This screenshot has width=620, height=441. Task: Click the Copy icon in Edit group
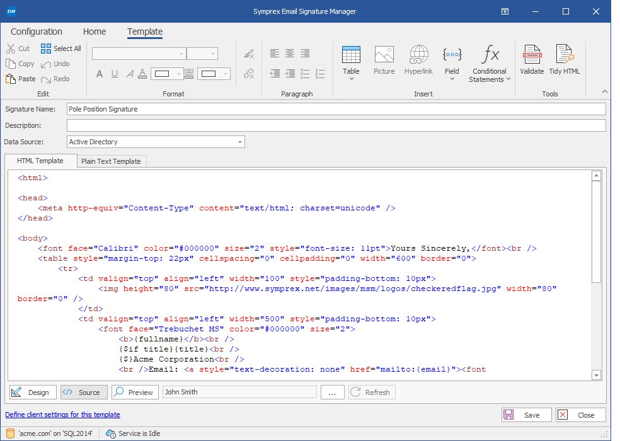tap(11, 64)
